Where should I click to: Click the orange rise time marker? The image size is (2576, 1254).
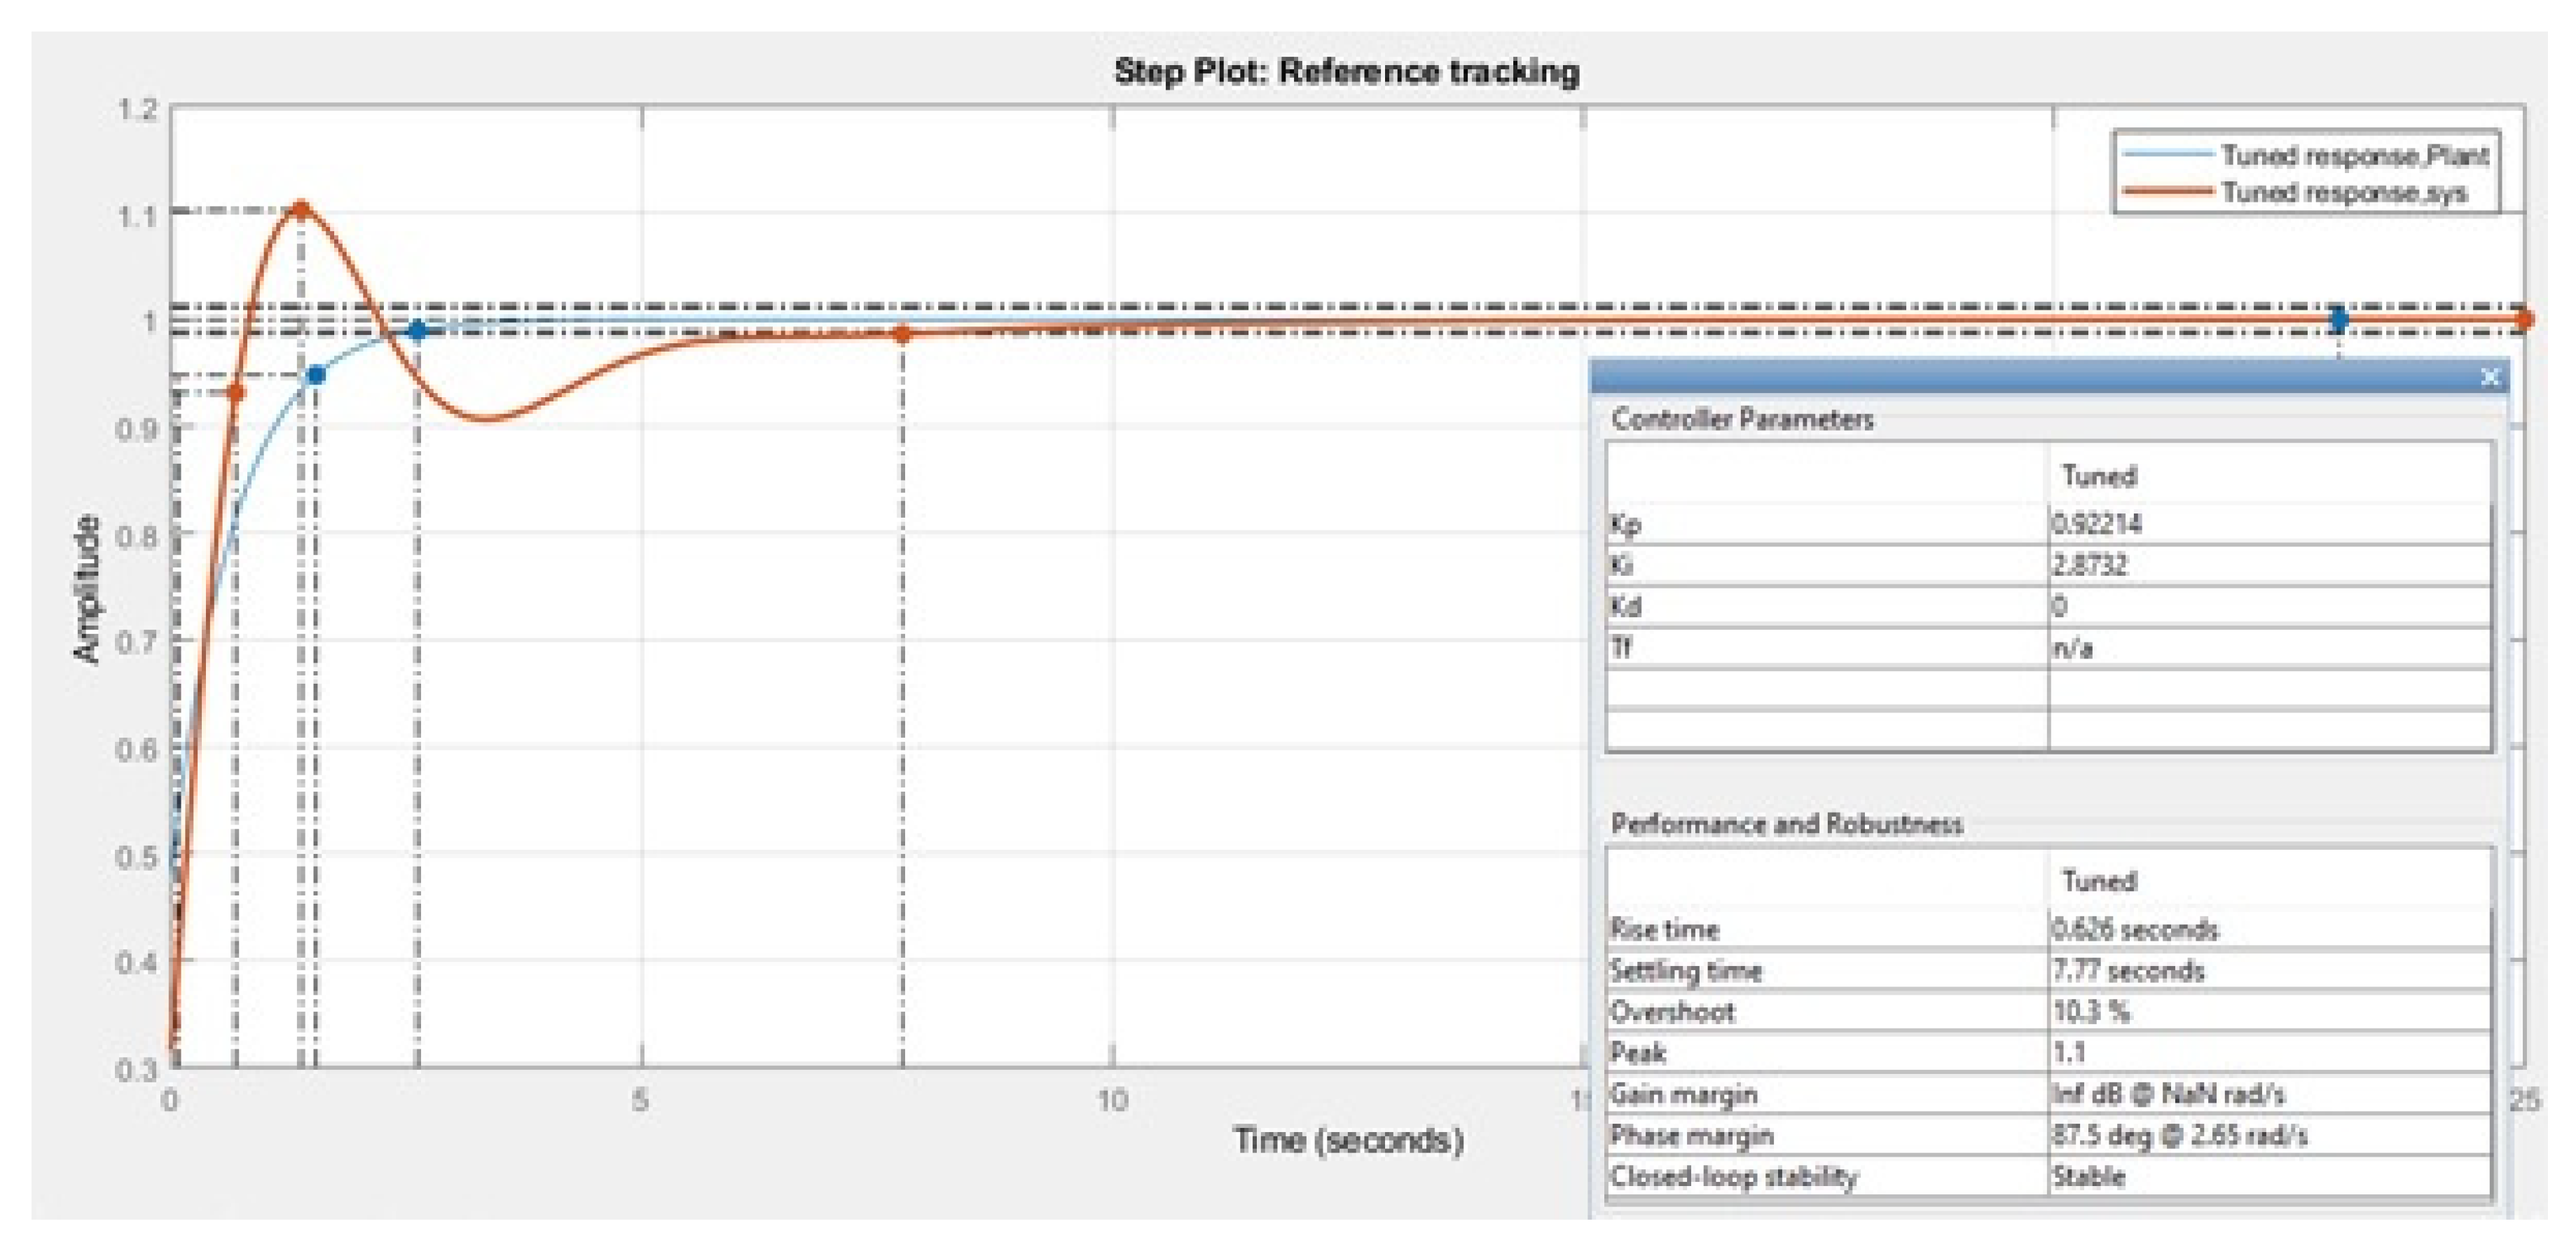point(236,392)
